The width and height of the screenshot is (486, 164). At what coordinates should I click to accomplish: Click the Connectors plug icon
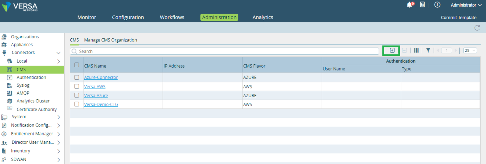pos(4,53)
